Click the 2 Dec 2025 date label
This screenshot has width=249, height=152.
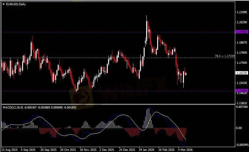107,150
